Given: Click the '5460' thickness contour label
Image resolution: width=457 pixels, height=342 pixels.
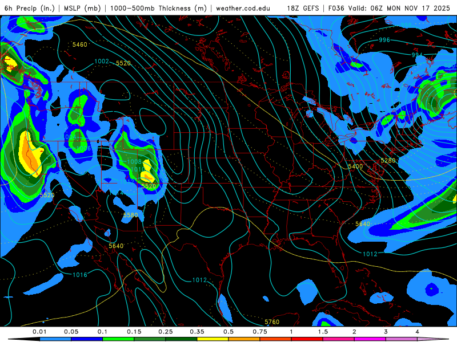Looking at the screenshot, I should point(80,44).
